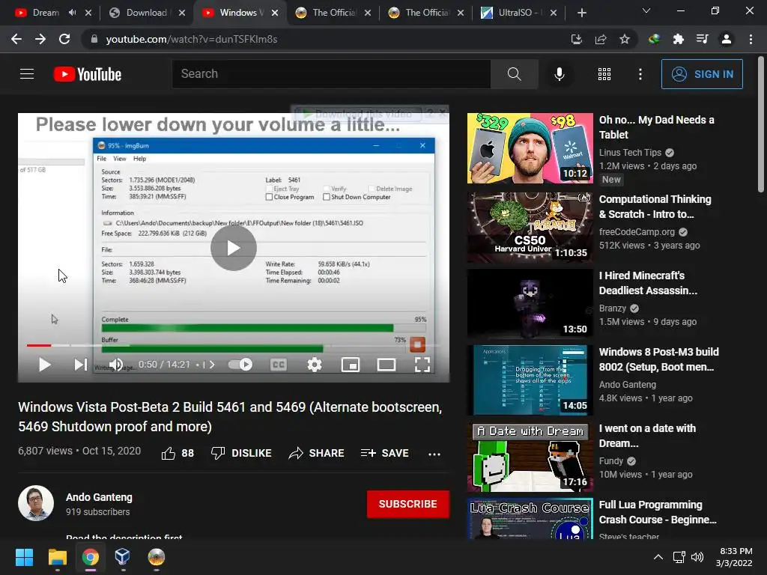767x575 pixels.
Task: Go to YouTube home via logo
Action: [x=88, y=74]
